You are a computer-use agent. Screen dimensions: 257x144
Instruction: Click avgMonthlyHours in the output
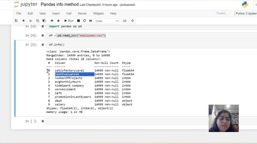click(x=68, y=82)
